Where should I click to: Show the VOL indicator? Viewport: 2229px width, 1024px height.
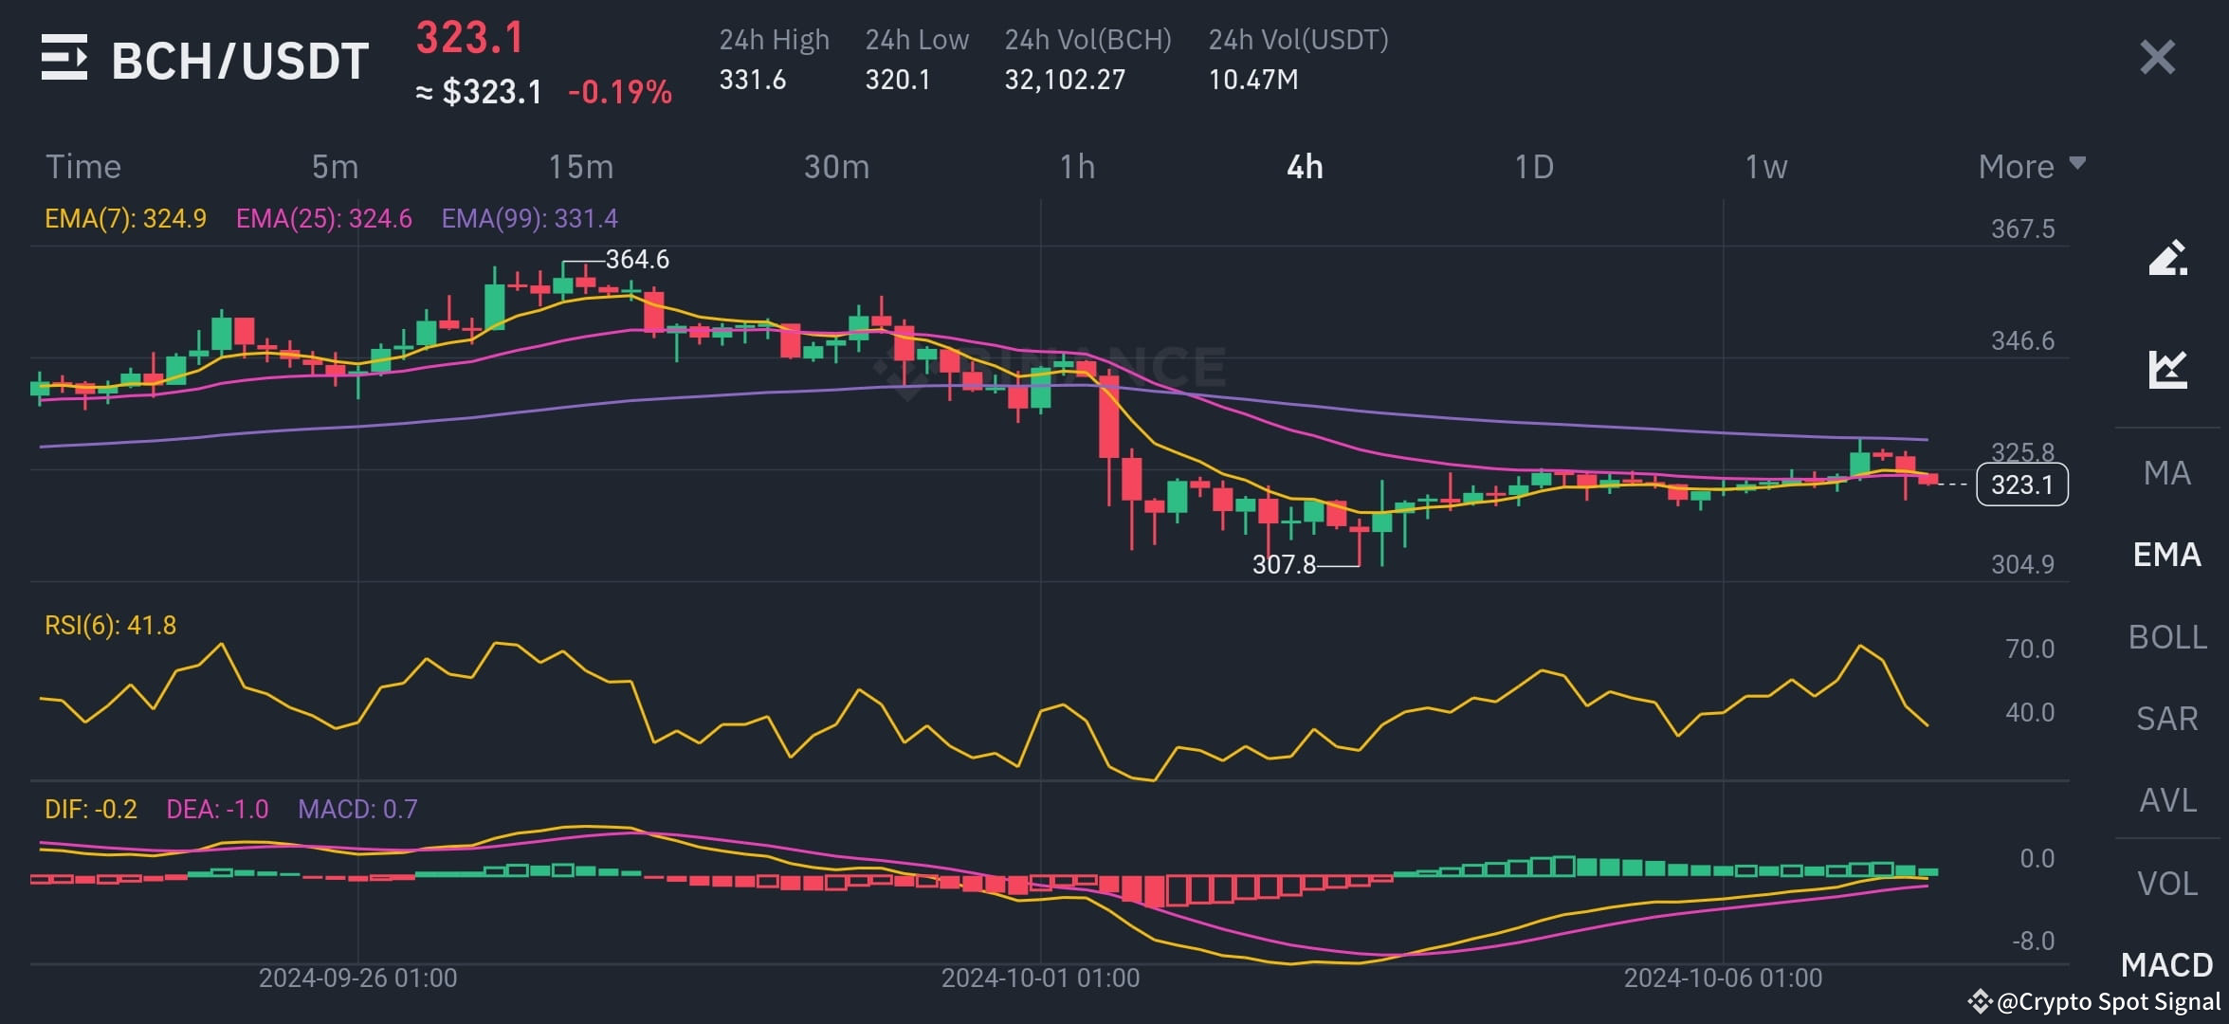tap(2168, 883)
